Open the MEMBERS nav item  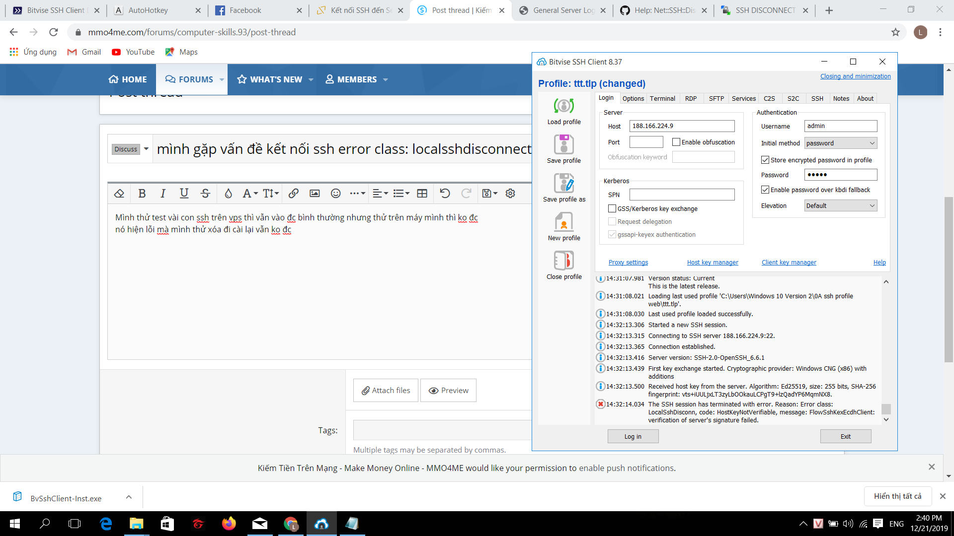(351, 79)
